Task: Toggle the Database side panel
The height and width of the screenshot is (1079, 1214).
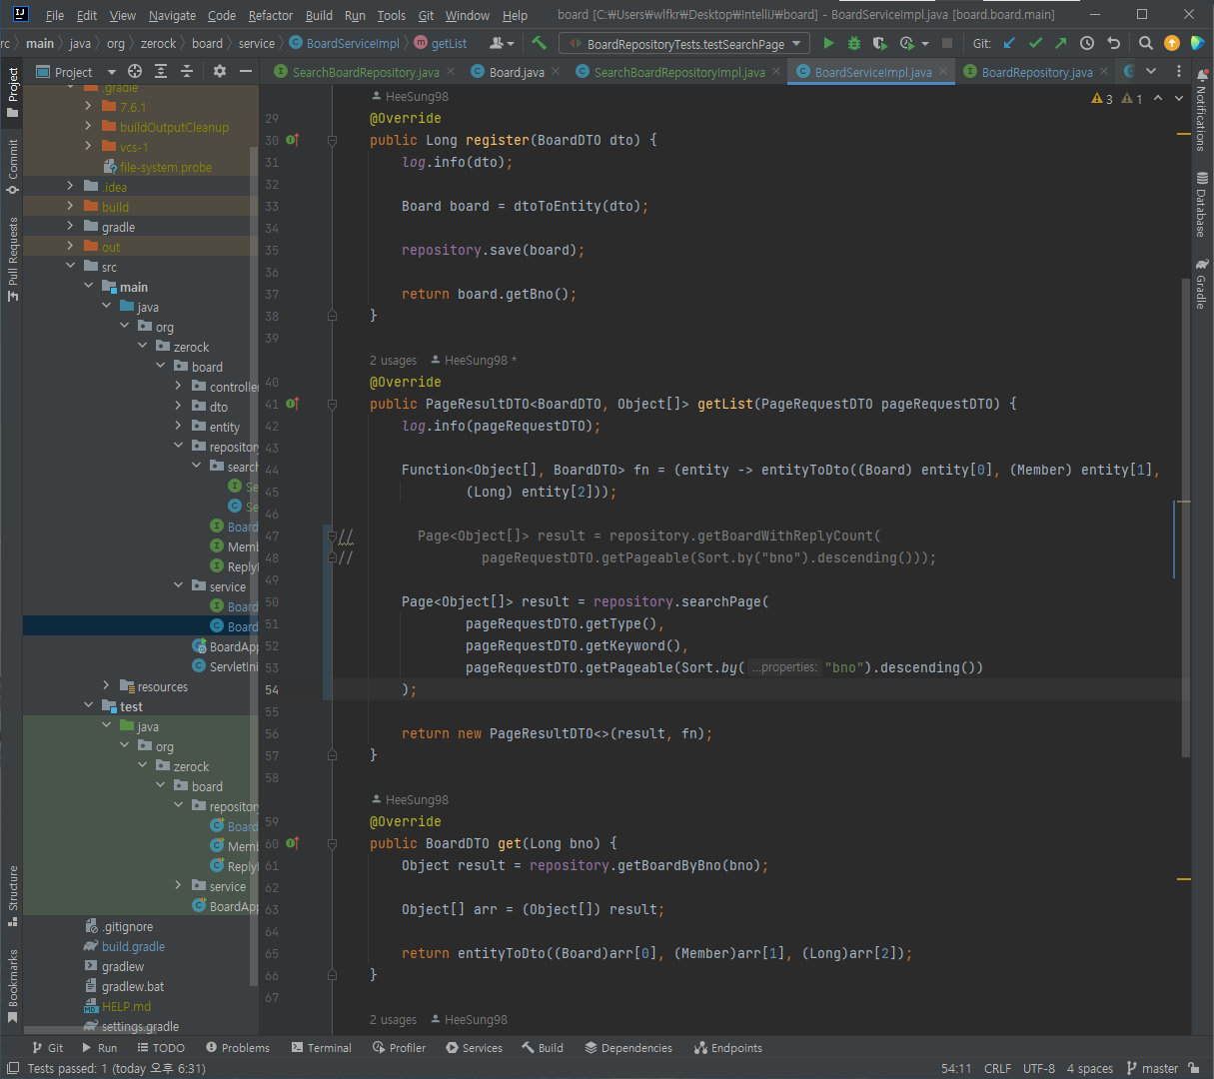Action: point(1202,205)
